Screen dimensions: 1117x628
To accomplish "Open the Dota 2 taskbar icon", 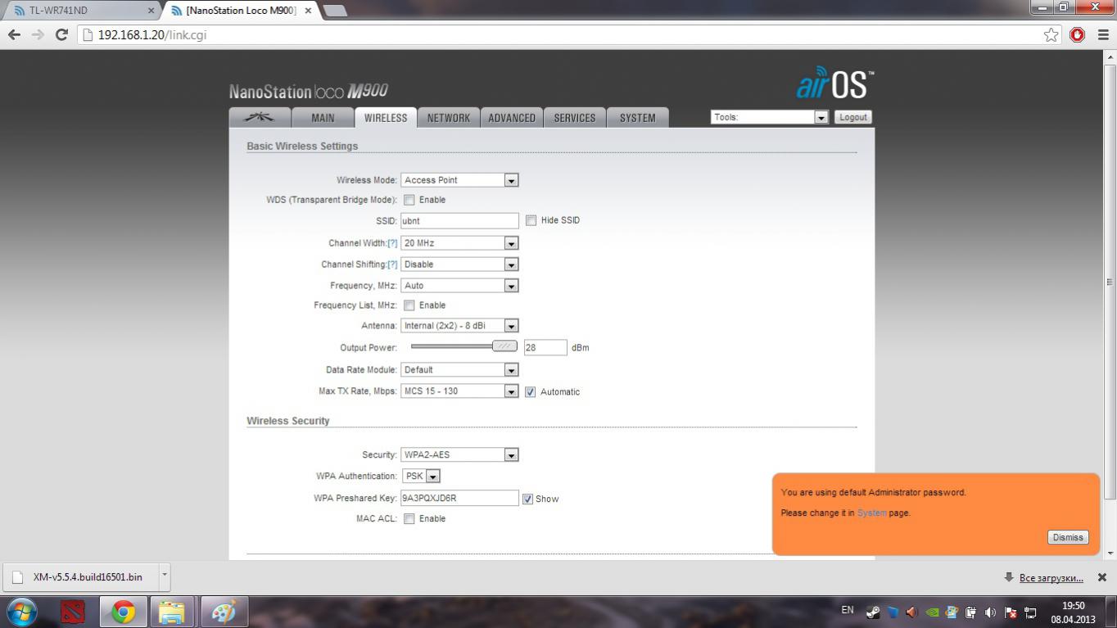I will tap(73, 612).
